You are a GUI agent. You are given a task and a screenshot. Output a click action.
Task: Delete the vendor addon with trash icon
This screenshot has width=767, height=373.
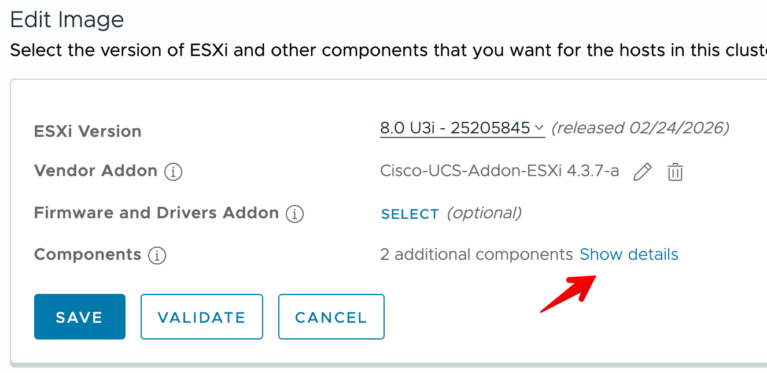[675, 172]
